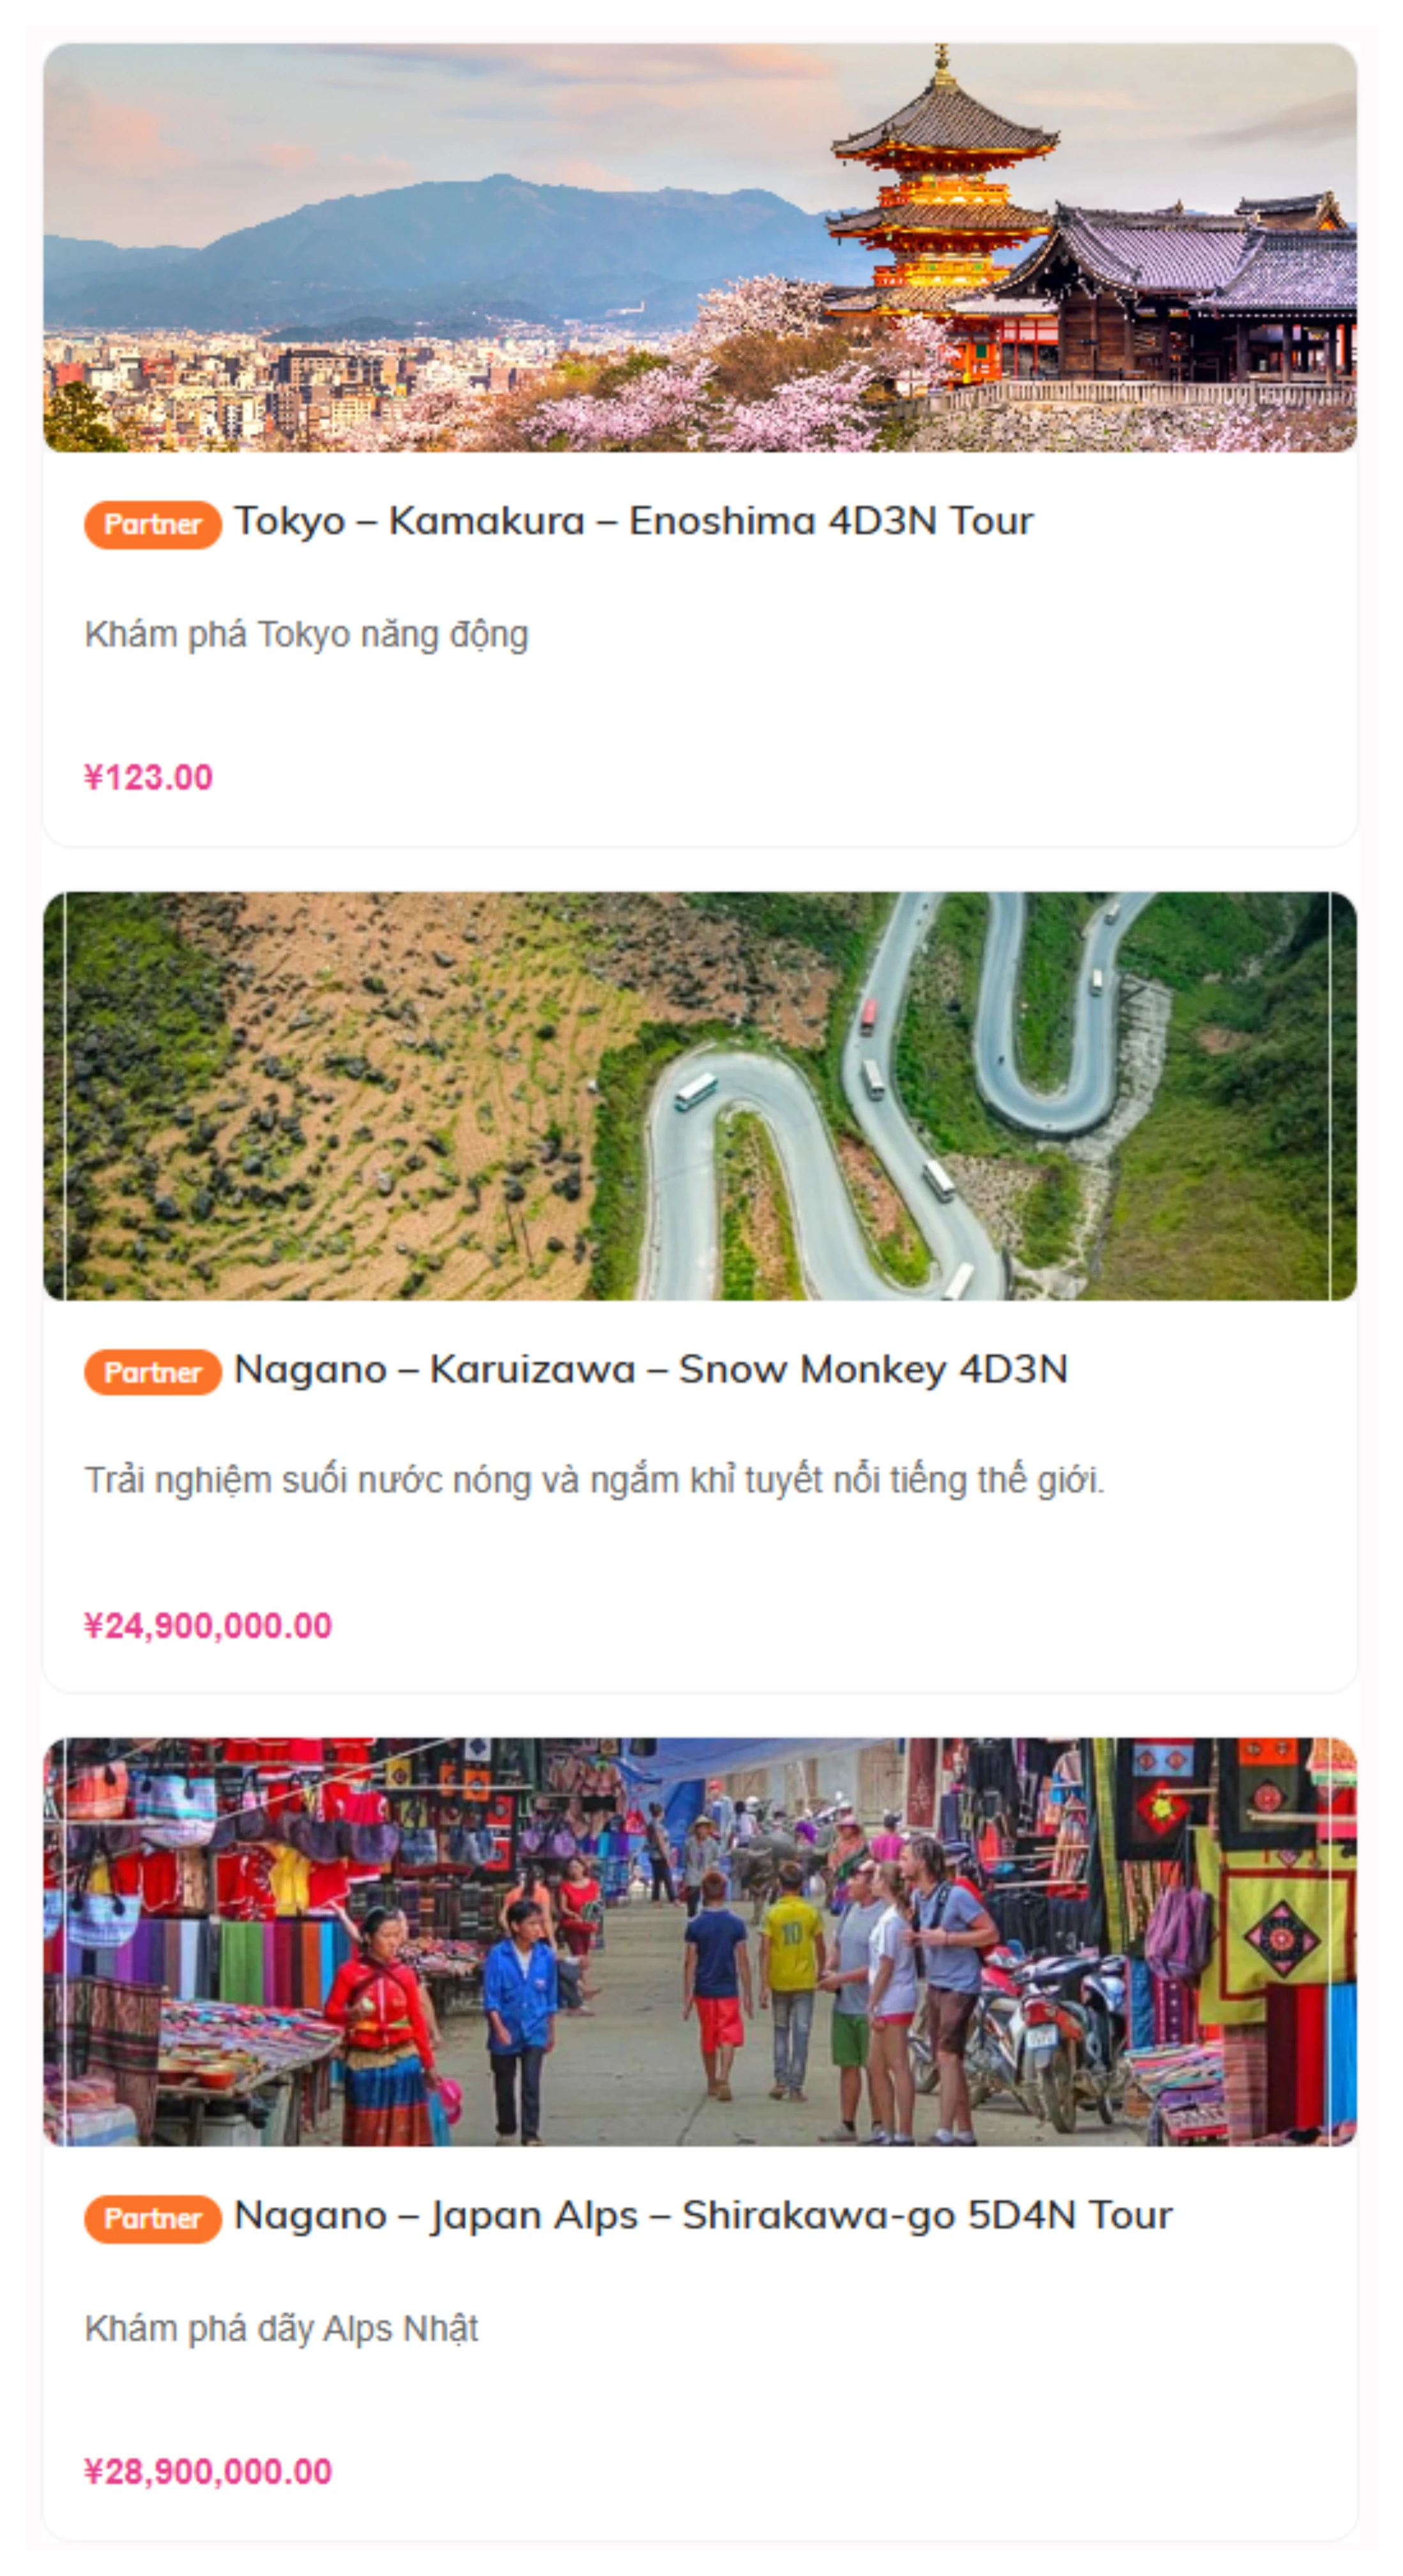This screenshot has width=1403, height=2576.
Task: Click the 'Khám phá dãy Alps Nhật' description
Action: click(281, 2328)
